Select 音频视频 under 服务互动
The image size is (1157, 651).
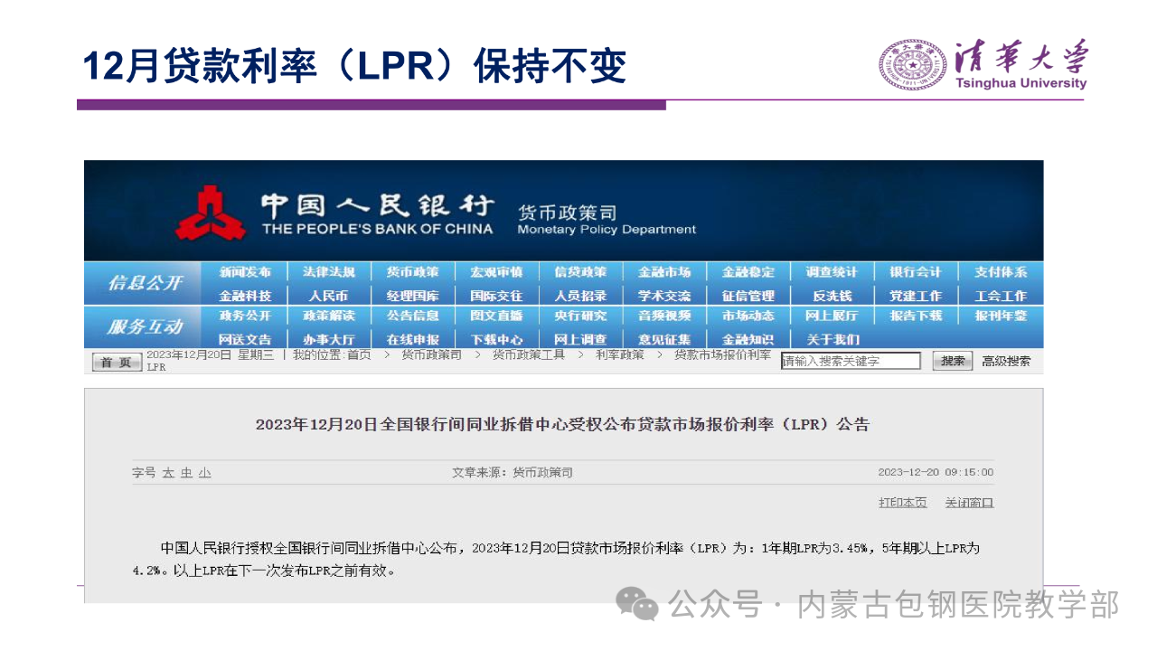tap(664, 316)
